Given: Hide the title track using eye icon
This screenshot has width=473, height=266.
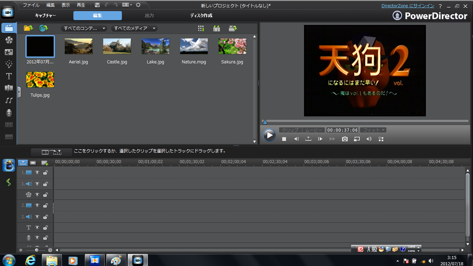Looking at the screenshot, I should coord(37,228).
